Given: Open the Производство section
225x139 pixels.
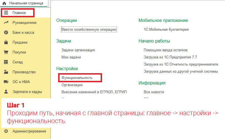Looking at the screenshot, I should click(24, 72).
